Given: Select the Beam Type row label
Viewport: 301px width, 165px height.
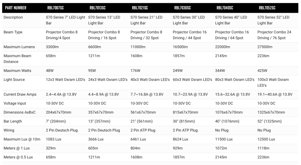Looking at the screenshot, I should [13, 32].
